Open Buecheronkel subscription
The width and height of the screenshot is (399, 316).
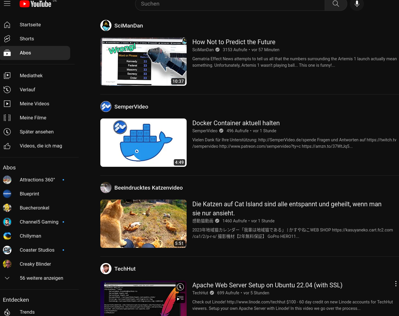pyautogui.click(x=35, y=208)
